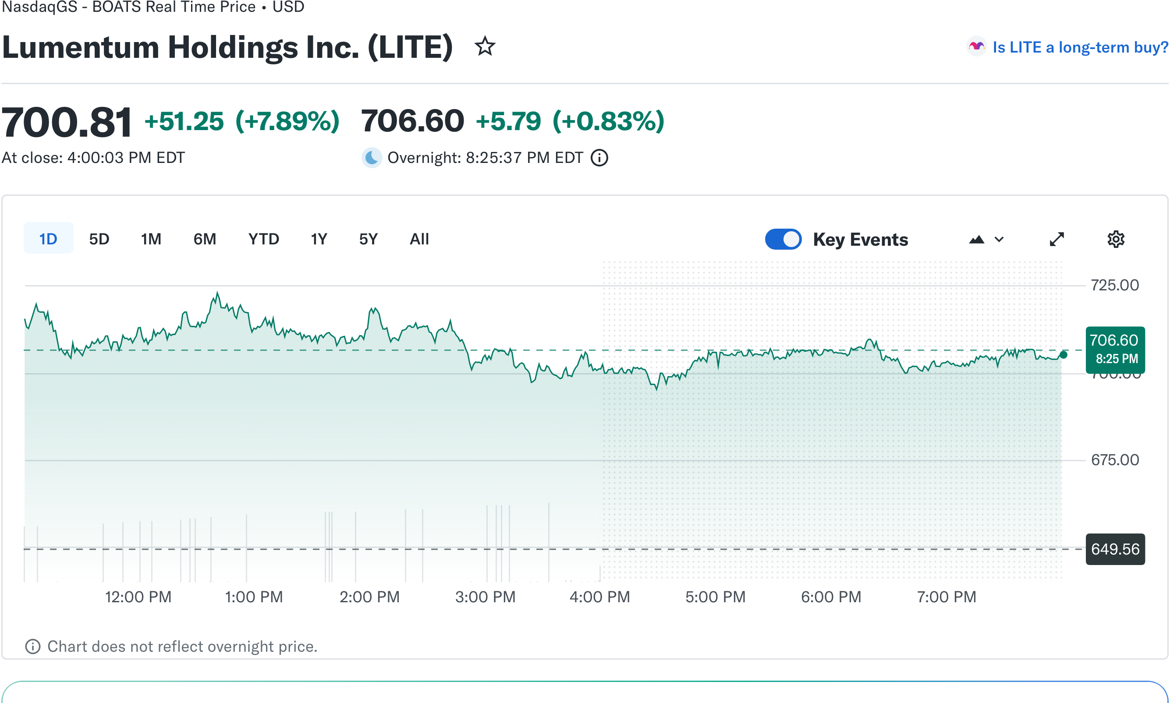Image resolution: width=1170 pixels, height=703 pixels.
Task: Expand chart style options with the down arrow
Action: point(1000,239)
